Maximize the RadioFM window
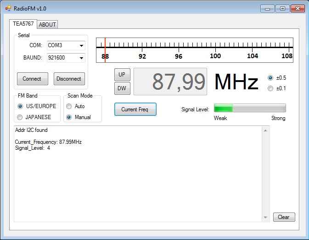The image size is (309, 240). [282, 9]
